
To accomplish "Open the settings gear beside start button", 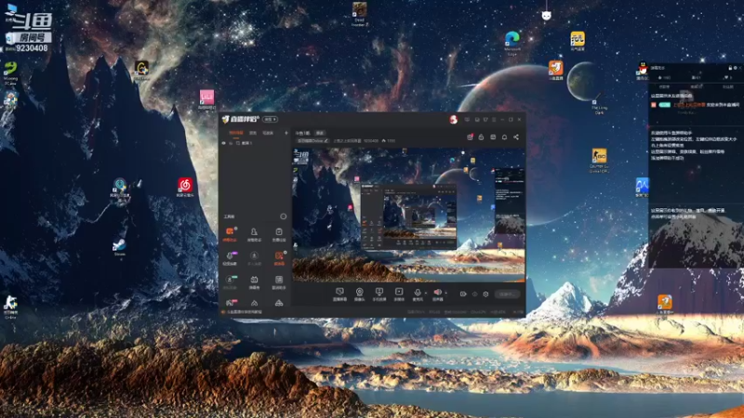I will coord(485,294).
